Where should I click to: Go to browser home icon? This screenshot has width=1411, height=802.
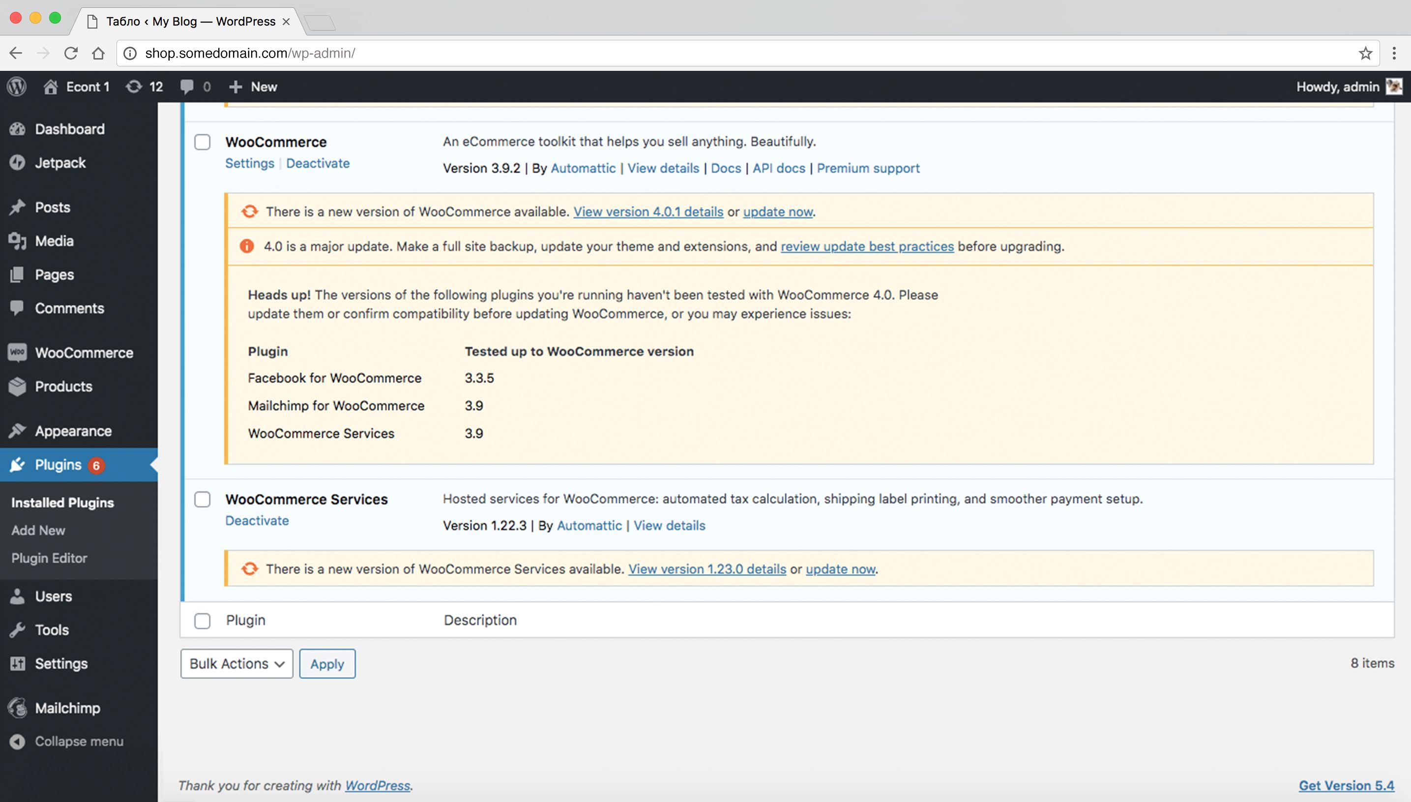point(98,53)
